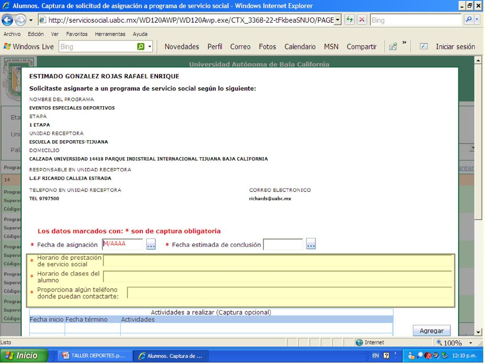
Task: Click the Windows Live logo
Action: [28, 47]
